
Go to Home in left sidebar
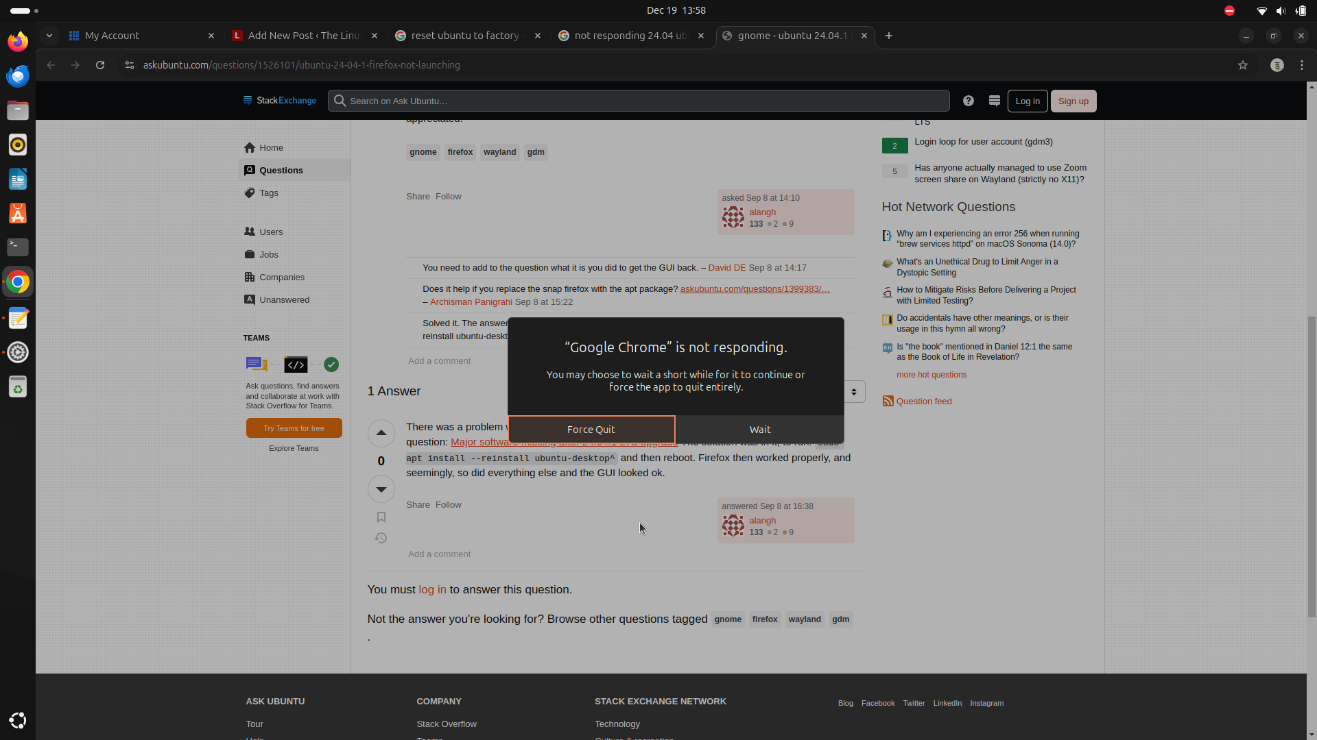point(294,147)
